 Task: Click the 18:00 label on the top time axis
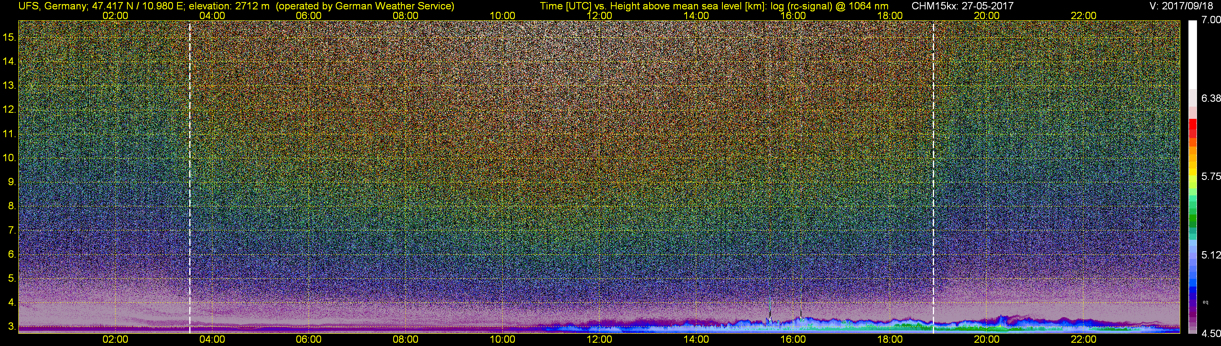(x=890, y=15)
